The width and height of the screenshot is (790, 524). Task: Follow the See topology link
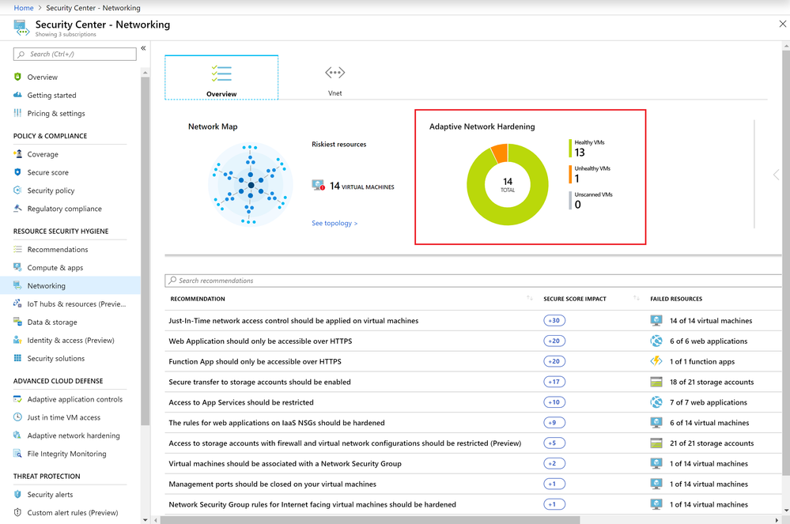click(x=335, y=223)
